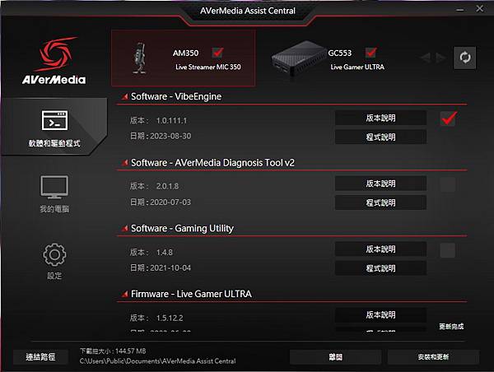Uncheck the GC553 device checkbox
This screenshot has width=494, height=372.
(370, 53)
